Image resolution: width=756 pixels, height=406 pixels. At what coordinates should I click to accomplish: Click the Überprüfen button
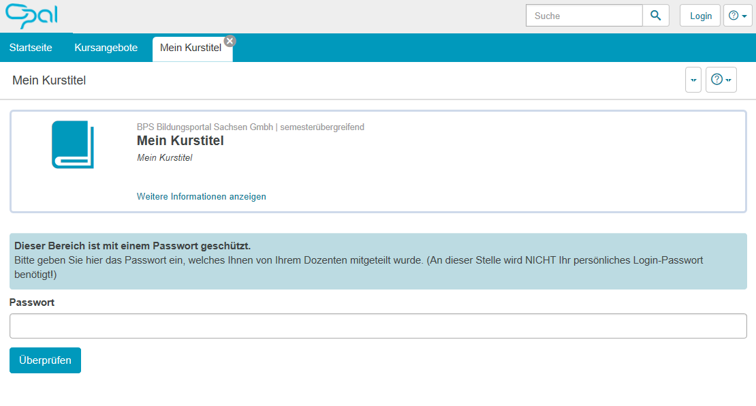45,360
